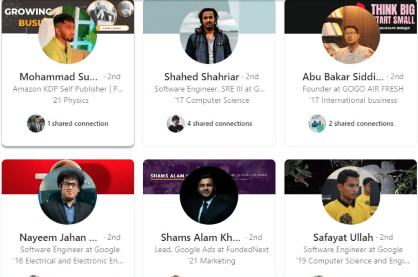Click shared connection avatar beside 1 shared connection
418x277 pixels.
coord(36,124)
